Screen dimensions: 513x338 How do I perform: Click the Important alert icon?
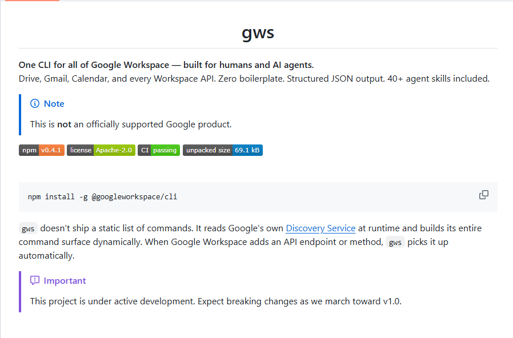pos(35,280)
